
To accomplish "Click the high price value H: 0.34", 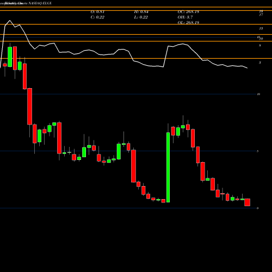I will pos(141,12).
